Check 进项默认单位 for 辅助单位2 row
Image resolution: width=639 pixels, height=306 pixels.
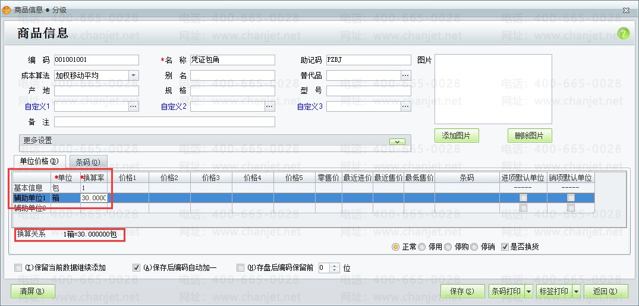(x=524, y=208)
